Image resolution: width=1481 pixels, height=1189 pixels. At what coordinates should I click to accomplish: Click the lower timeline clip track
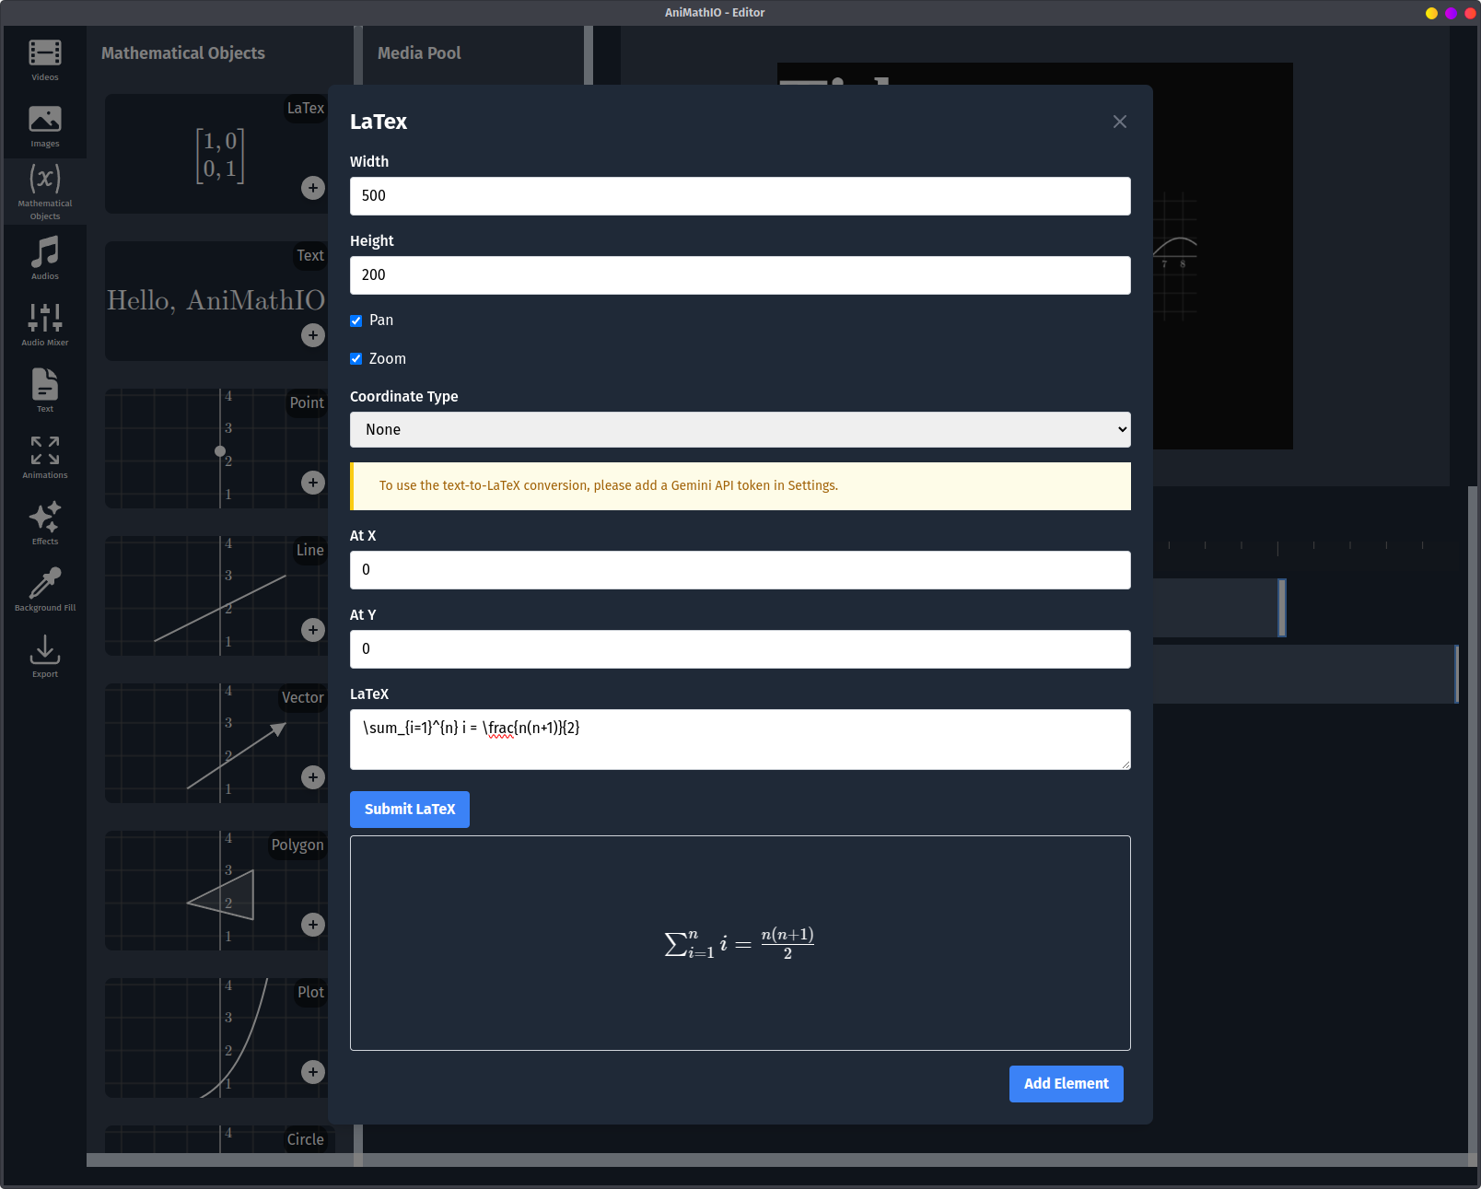click(1305, 674)
